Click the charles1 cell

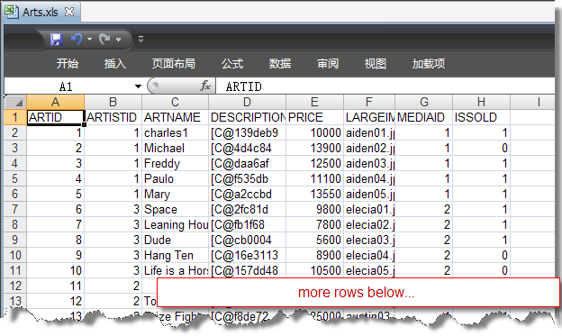click(x=176, y=132)
